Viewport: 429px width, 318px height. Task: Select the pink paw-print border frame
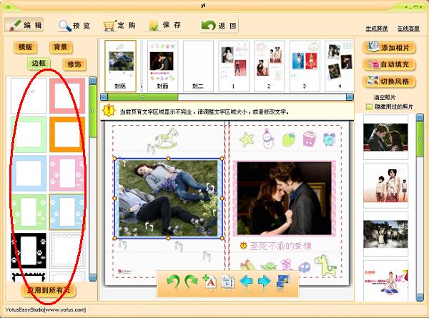[x=67, y=174]
